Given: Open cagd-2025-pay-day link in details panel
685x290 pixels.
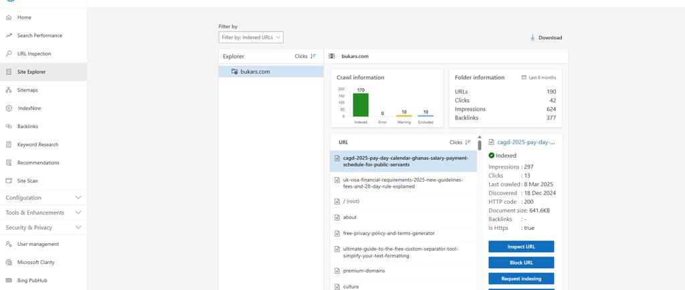Looking at the screenshot, I should tap(526, 142).
